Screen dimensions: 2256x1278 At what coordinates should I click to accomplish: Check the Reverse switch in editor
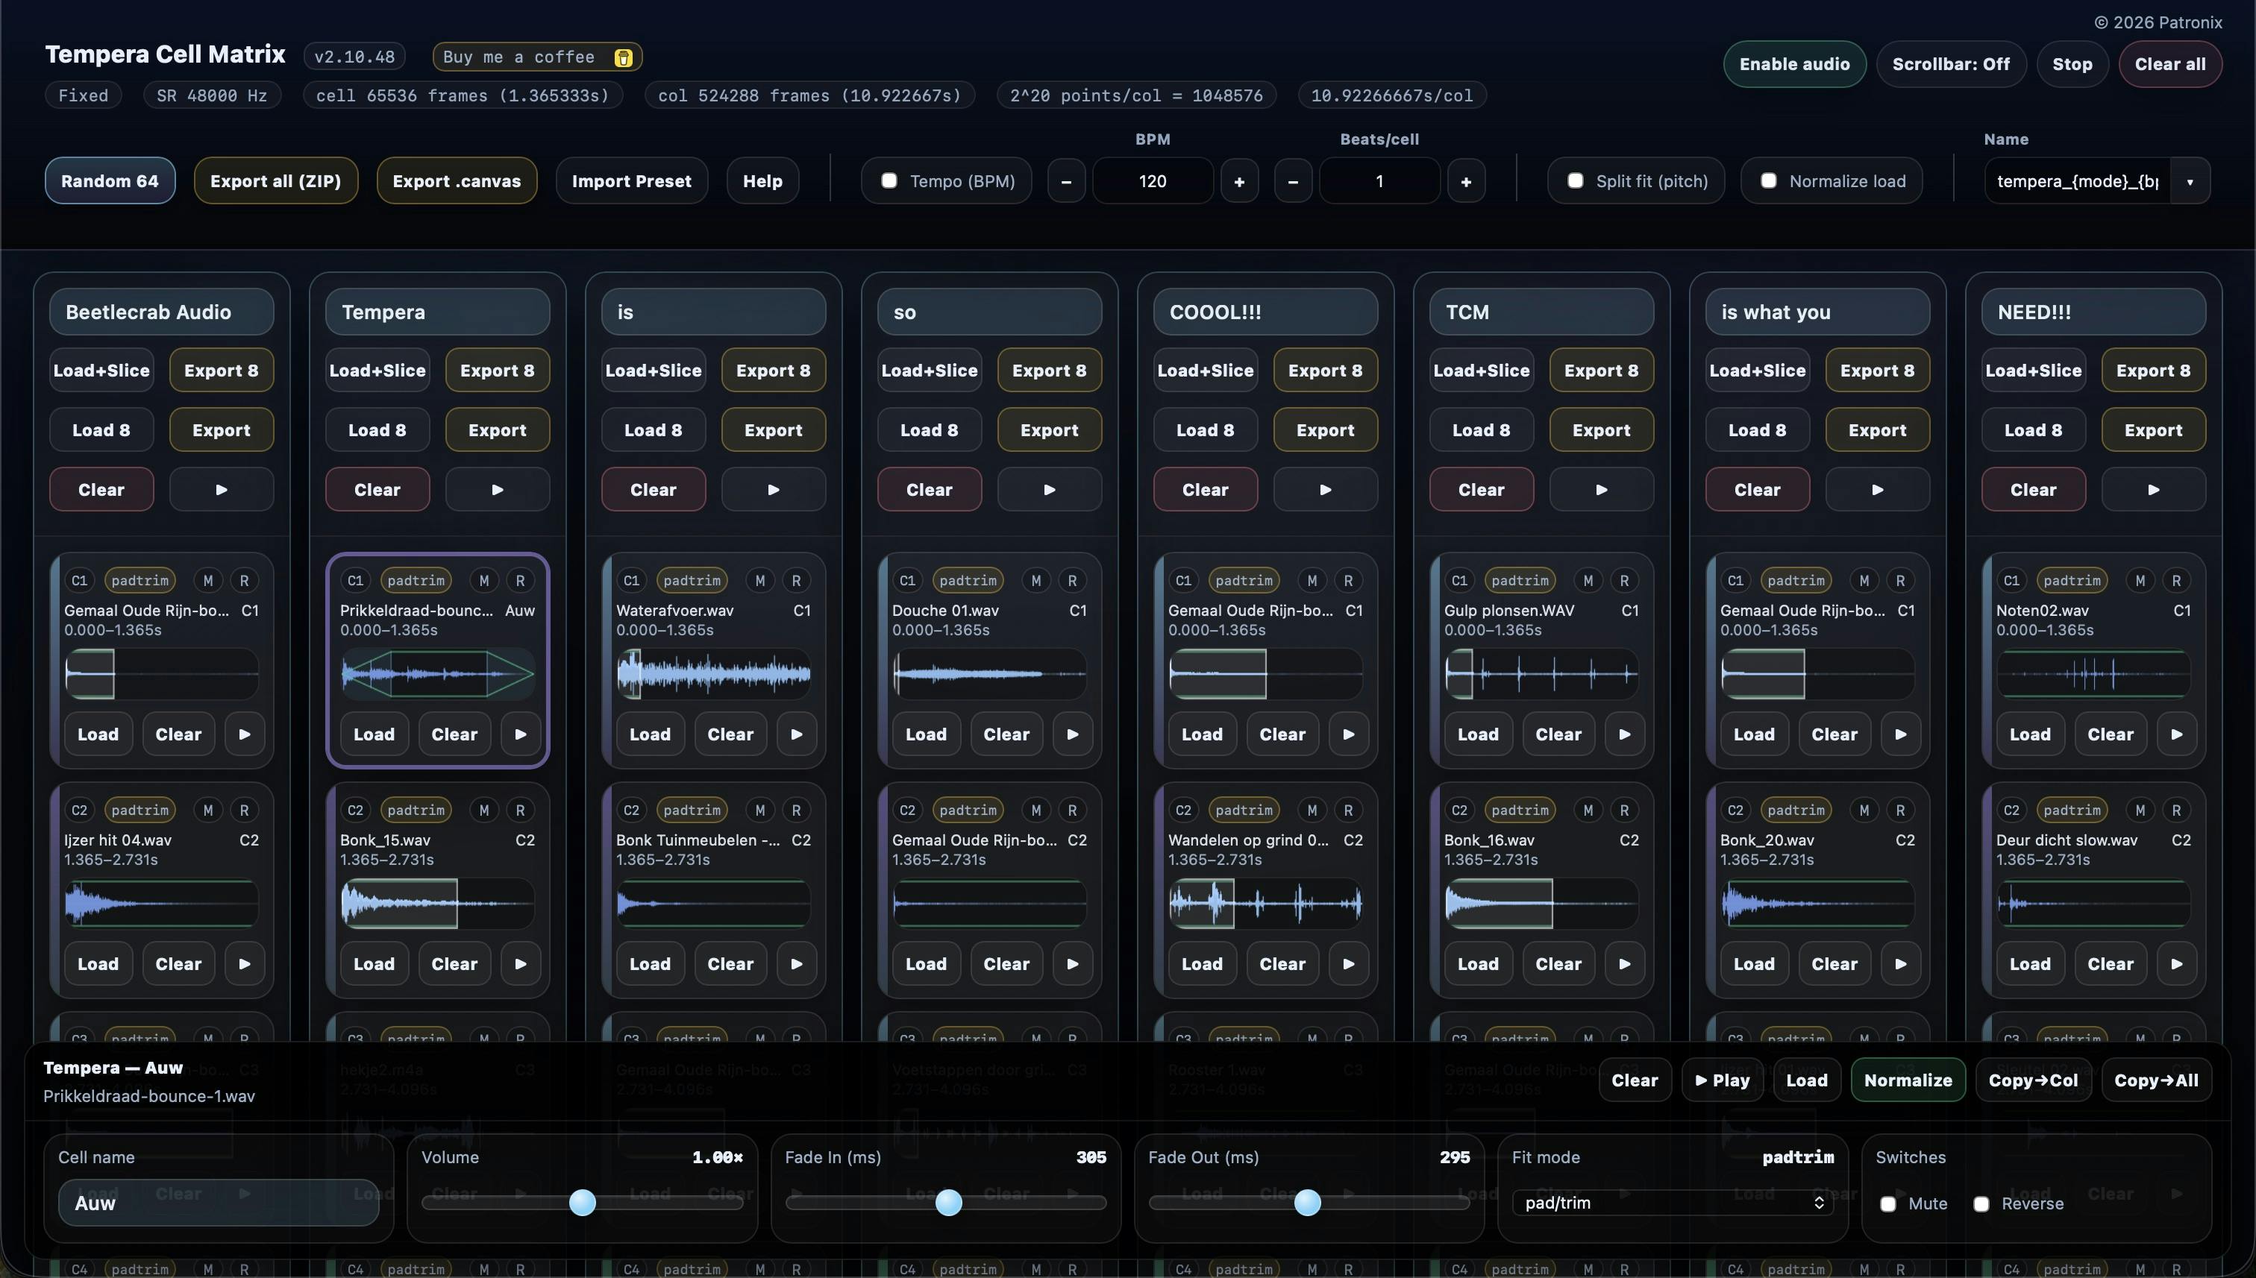[x=1981, y=1203]
